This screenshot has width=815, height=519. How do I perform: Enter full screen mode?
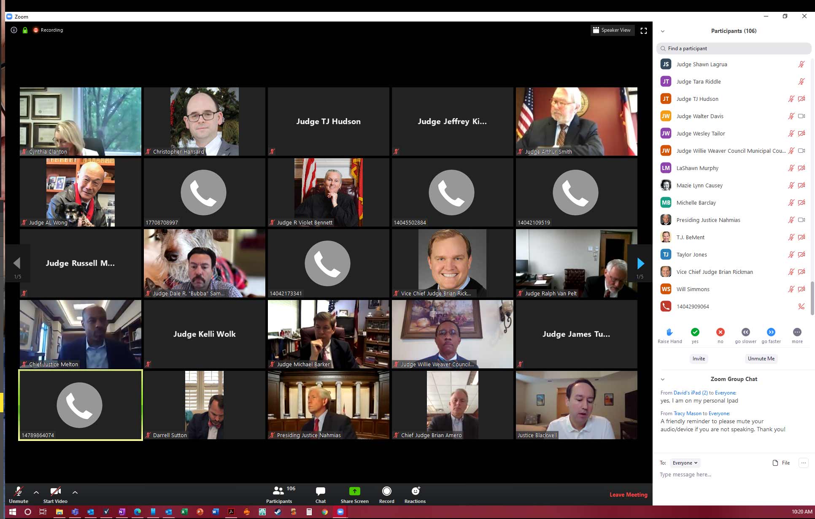(643, 30)
